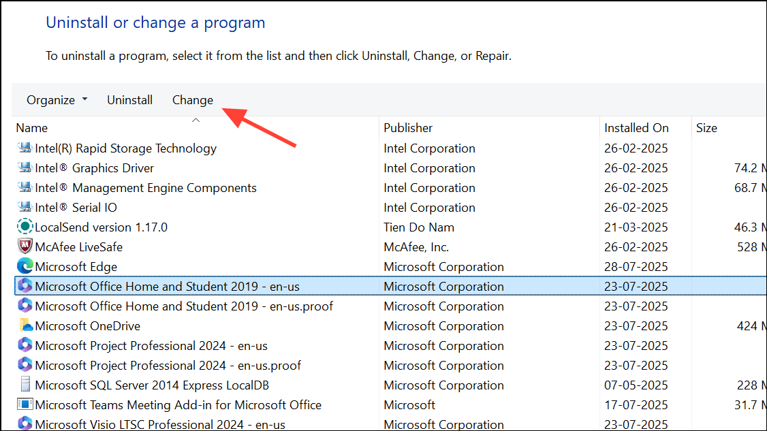This screenshot has height=431, width=767.
Task: Click the Intel Serial IO icon
Action: (x=25, y=207)
